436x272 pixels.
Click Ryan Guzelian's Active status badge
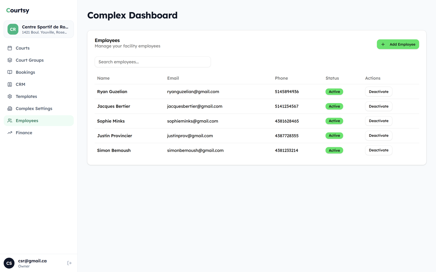coord(334,92)
